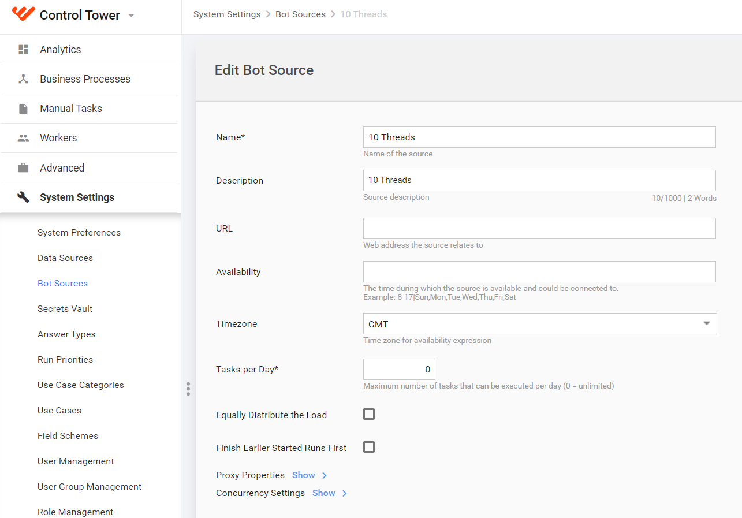Click System Settings breadcrumb link
The width and height of the screenshot is (742, 518).
point(227,14)
